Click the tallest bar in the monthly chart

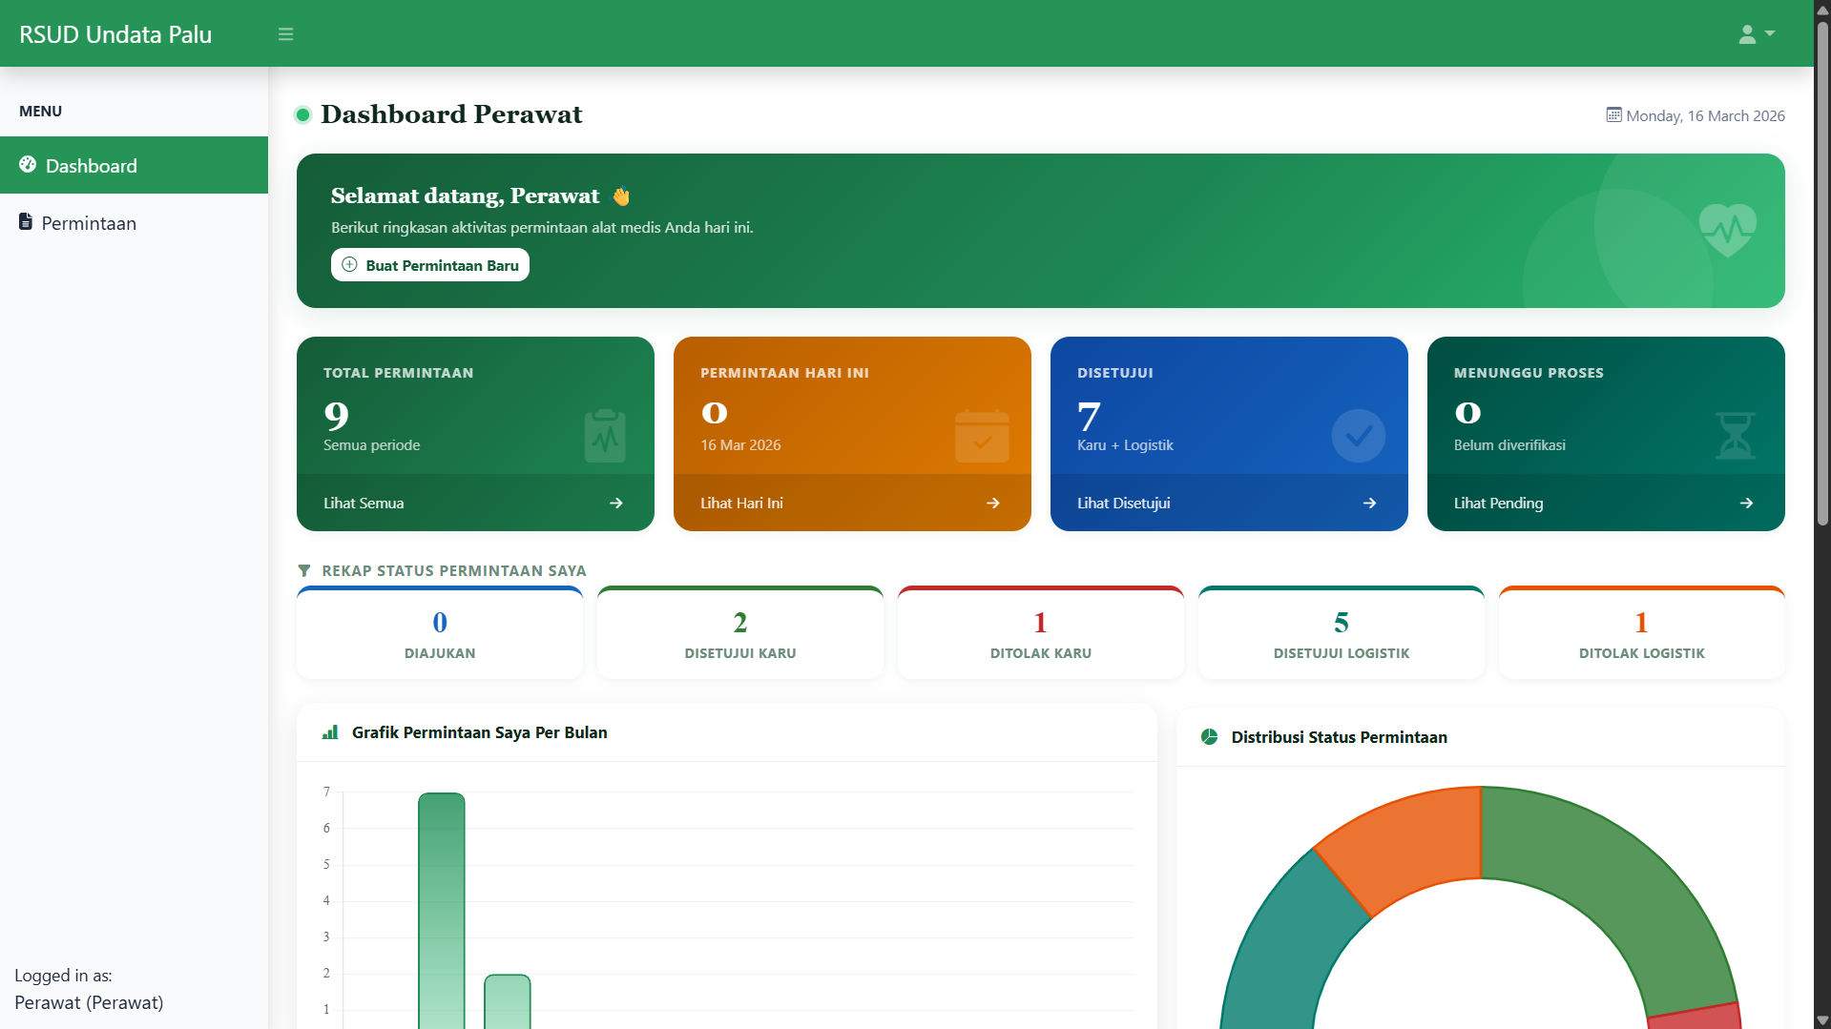[x=442, y=906]
